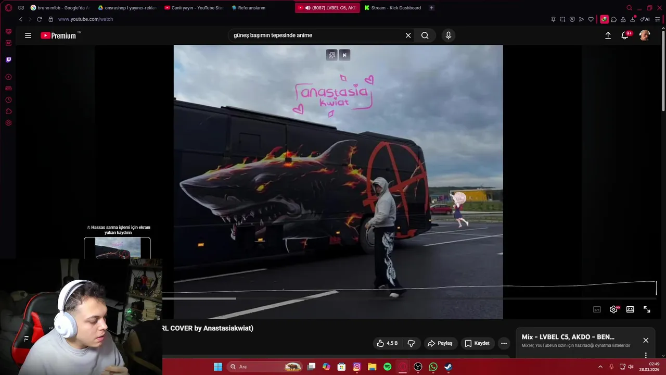
Task: Submit search with the magnifier button
Action: coord(425,35)
